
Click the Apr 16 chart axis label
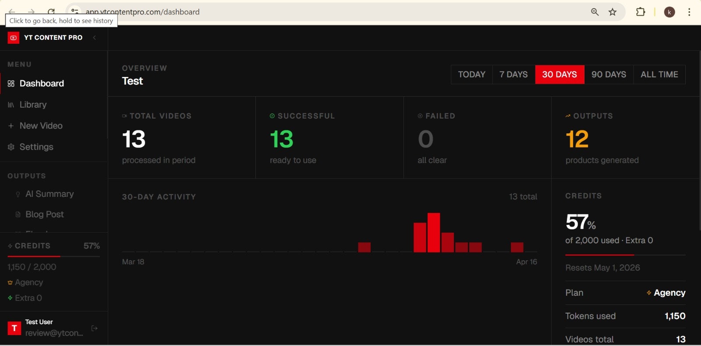(527, 262)
